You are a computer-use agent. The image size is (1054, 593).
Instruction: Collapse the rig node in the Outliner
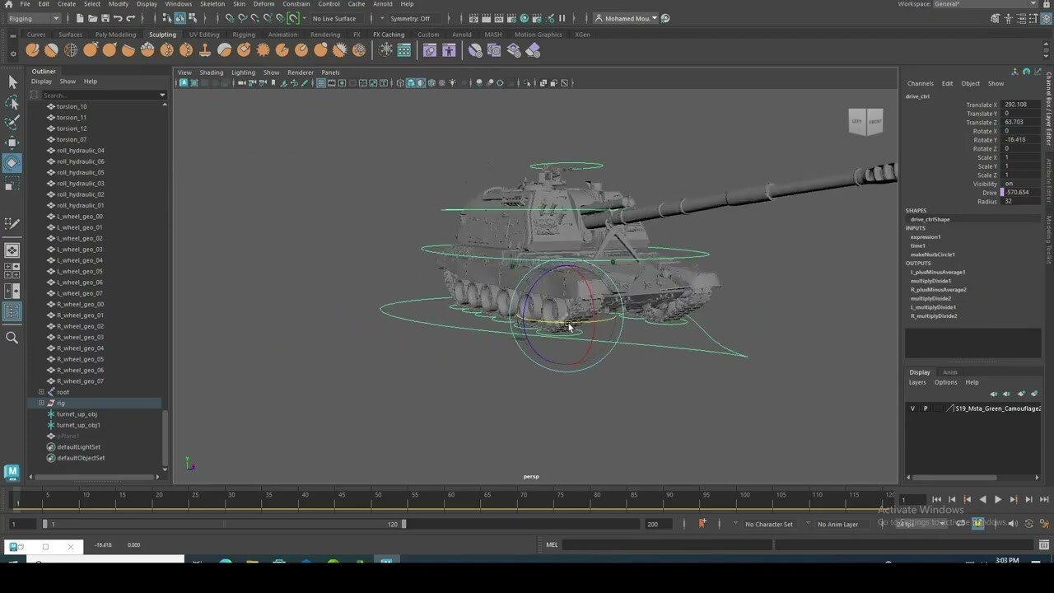coord(41,403)
